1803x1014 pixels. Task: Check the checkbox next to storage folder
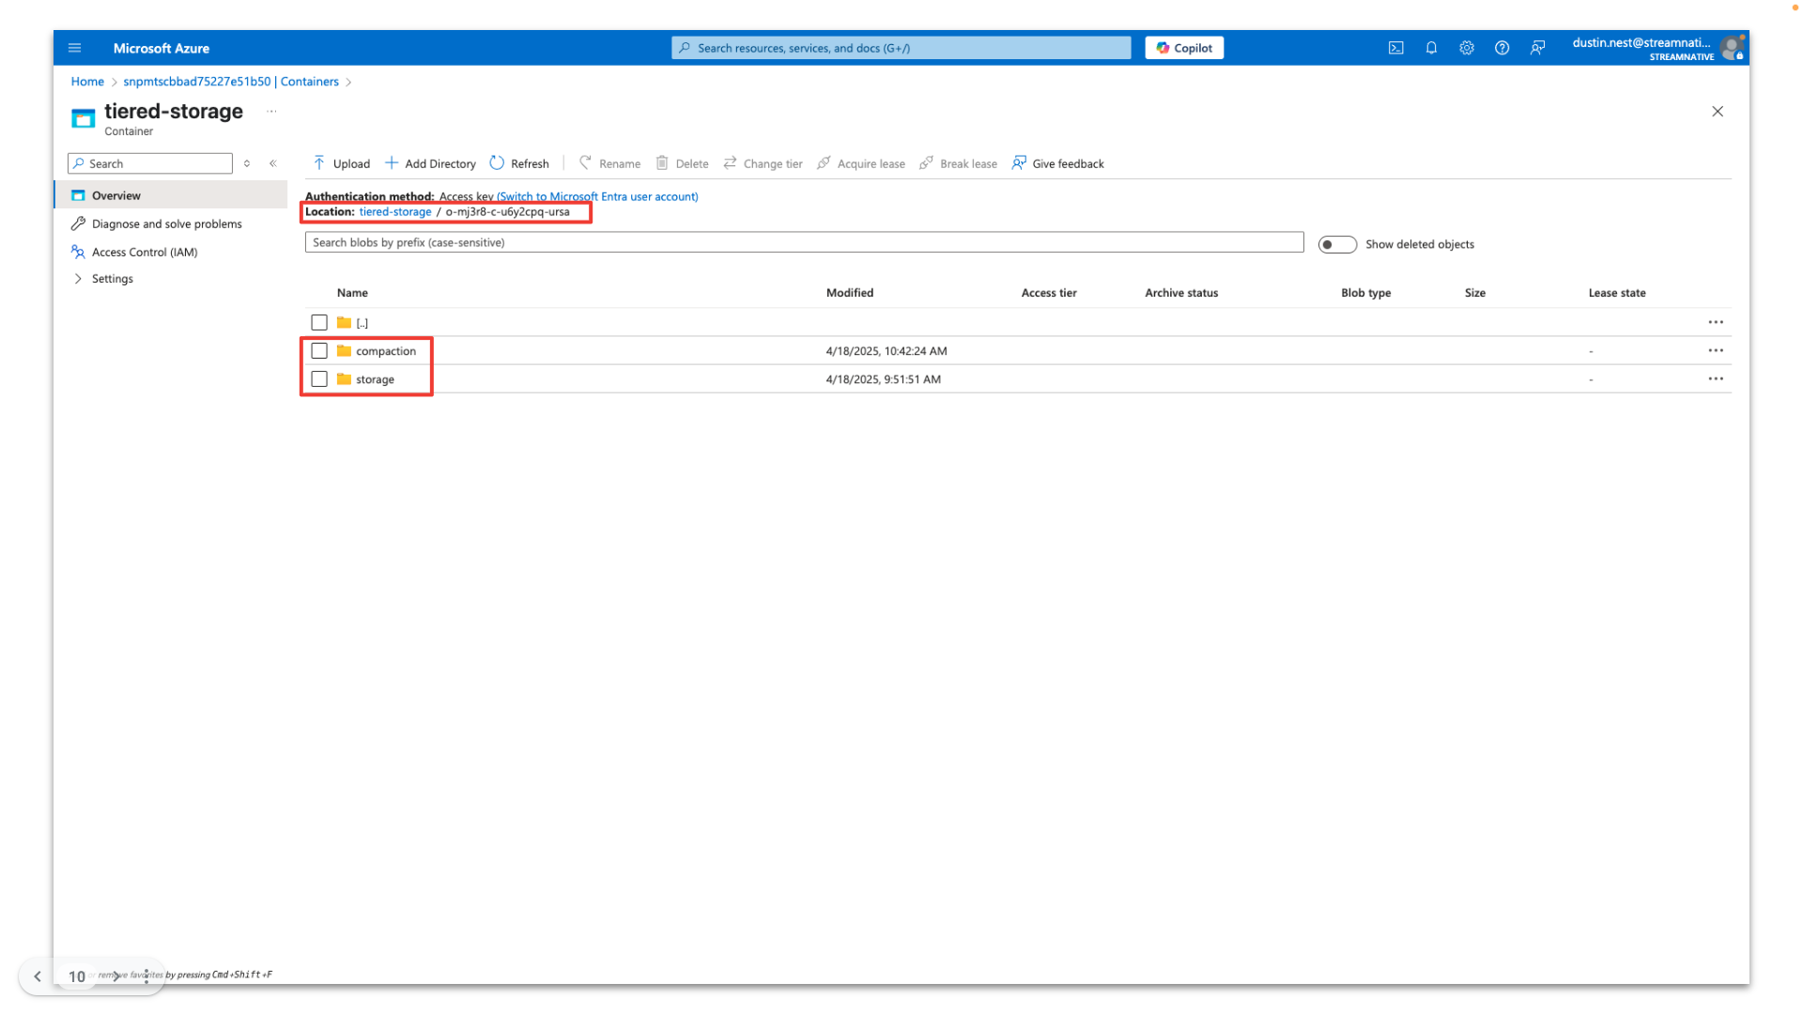click(319, 378)
